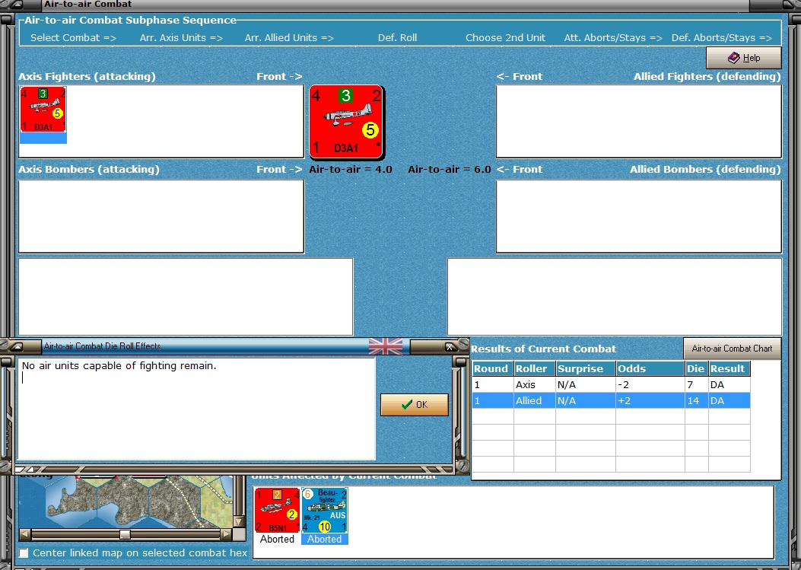801x570 pixels.
Task: Close the Die Roll Effects dialog
Action: pos(450,346)
